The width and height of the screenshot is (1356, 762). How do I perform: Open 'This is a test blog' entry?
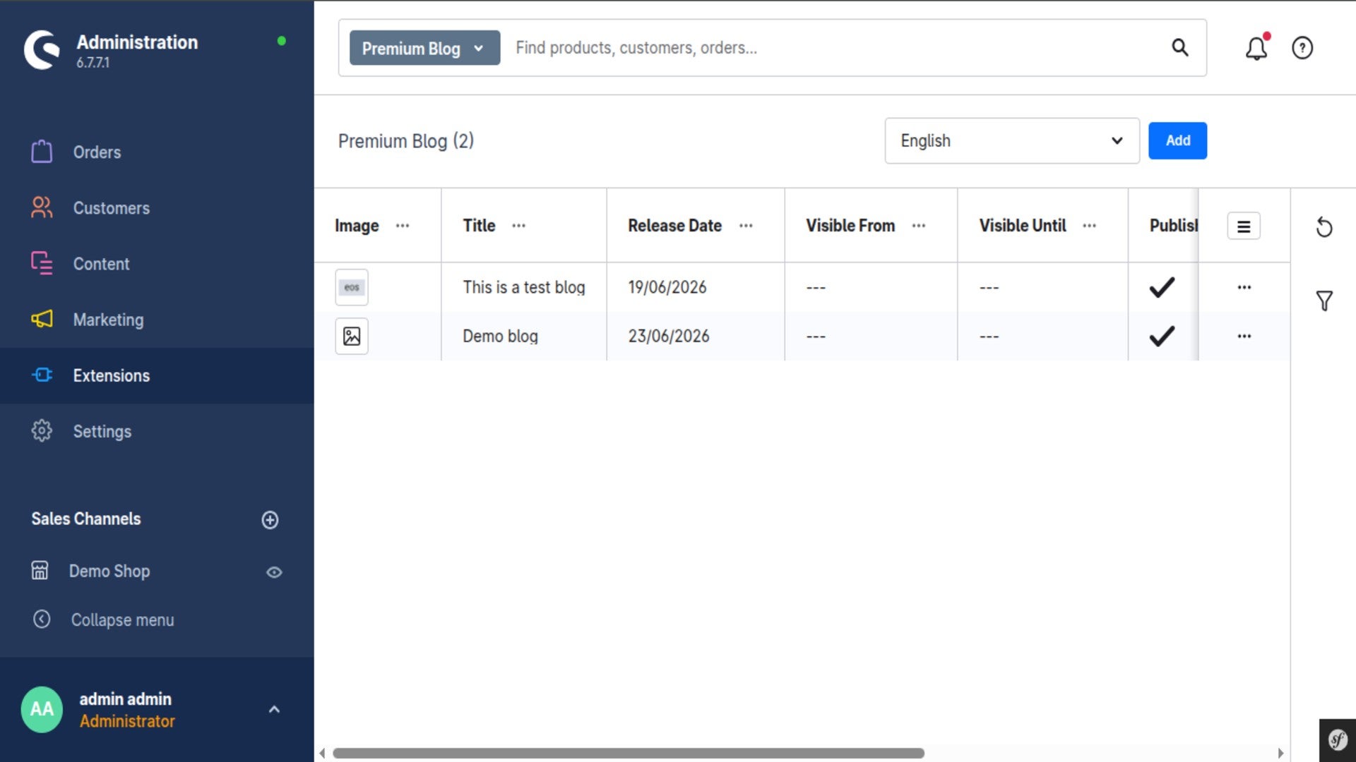[x=524, y=287]
